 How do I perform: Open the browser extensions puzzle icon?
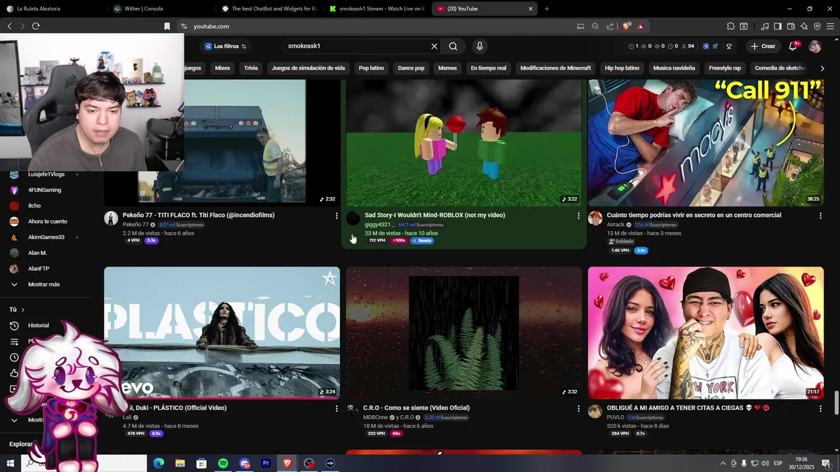pos(730,26)
